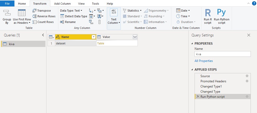Click the query Name input field
257x113 pixels.
[223, 54]
